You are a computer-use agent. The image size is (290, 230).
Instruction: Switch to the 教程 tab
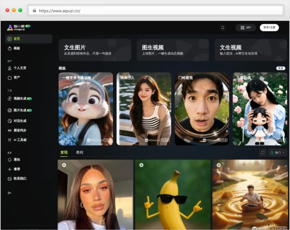tap(80, 153)
